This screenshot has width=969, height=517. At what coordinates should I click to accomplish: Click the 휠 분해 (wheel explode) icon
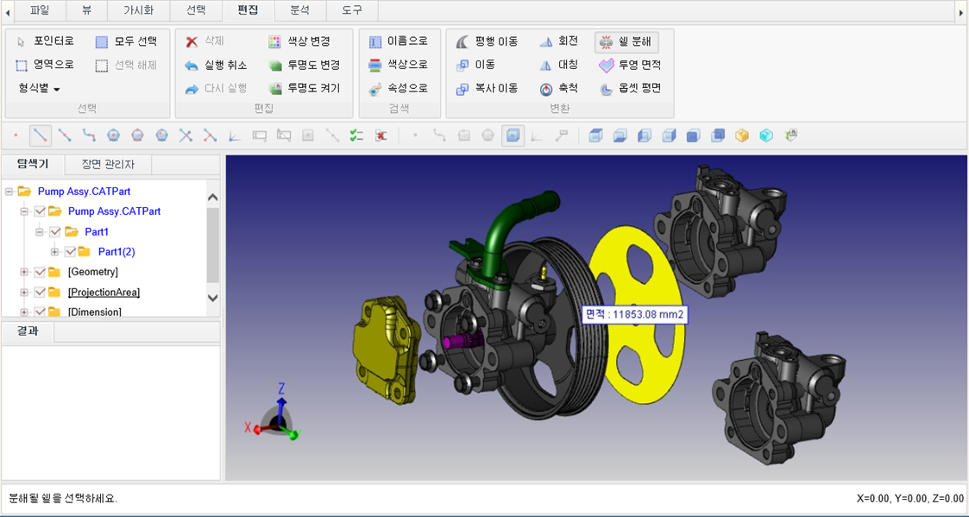[606, 41]
